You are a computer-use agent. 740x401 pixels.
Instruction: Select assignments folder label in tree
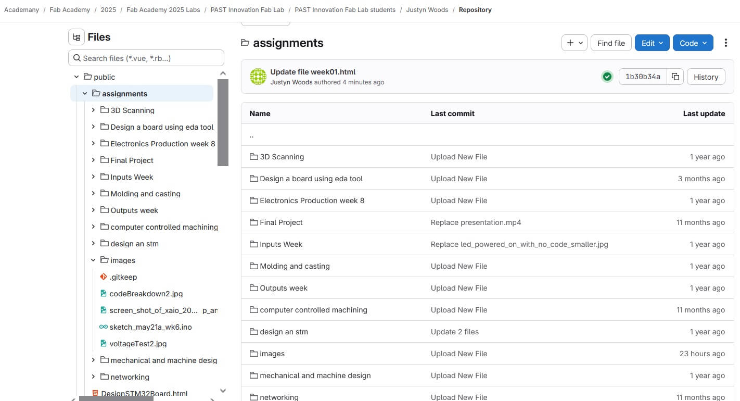125,94
